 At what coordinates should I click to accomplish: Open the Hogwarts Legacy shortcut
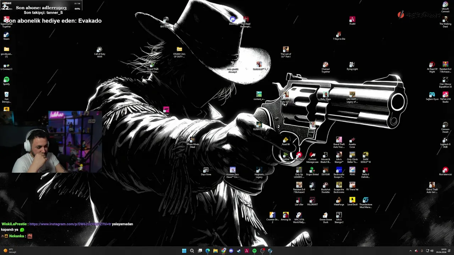click(259, 173)
